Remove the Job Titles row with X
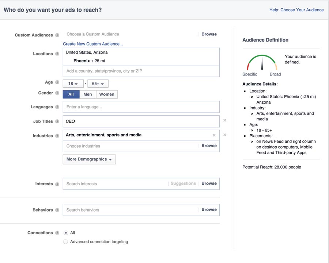Image resolution: width=329 pixels, height=263 pixels. coord(225,120)
